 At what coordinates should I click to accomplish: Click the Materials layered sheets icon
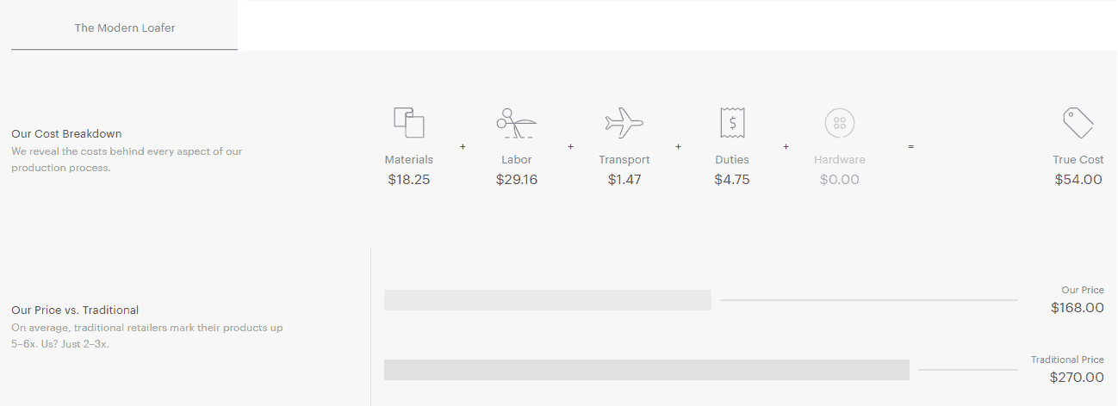409,123
